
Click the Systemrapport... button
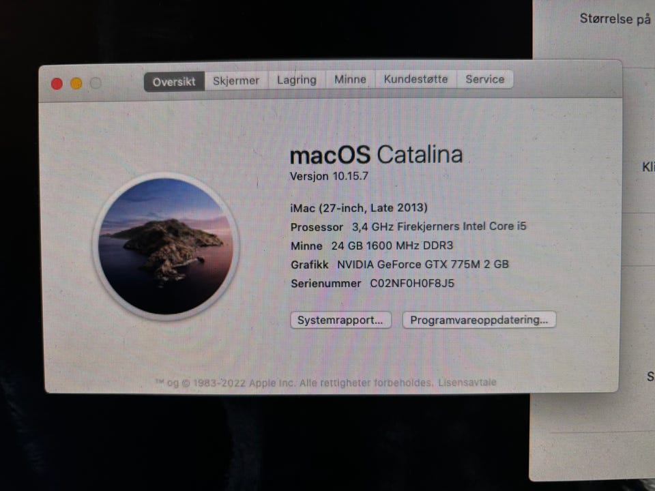tap(341, 321)
